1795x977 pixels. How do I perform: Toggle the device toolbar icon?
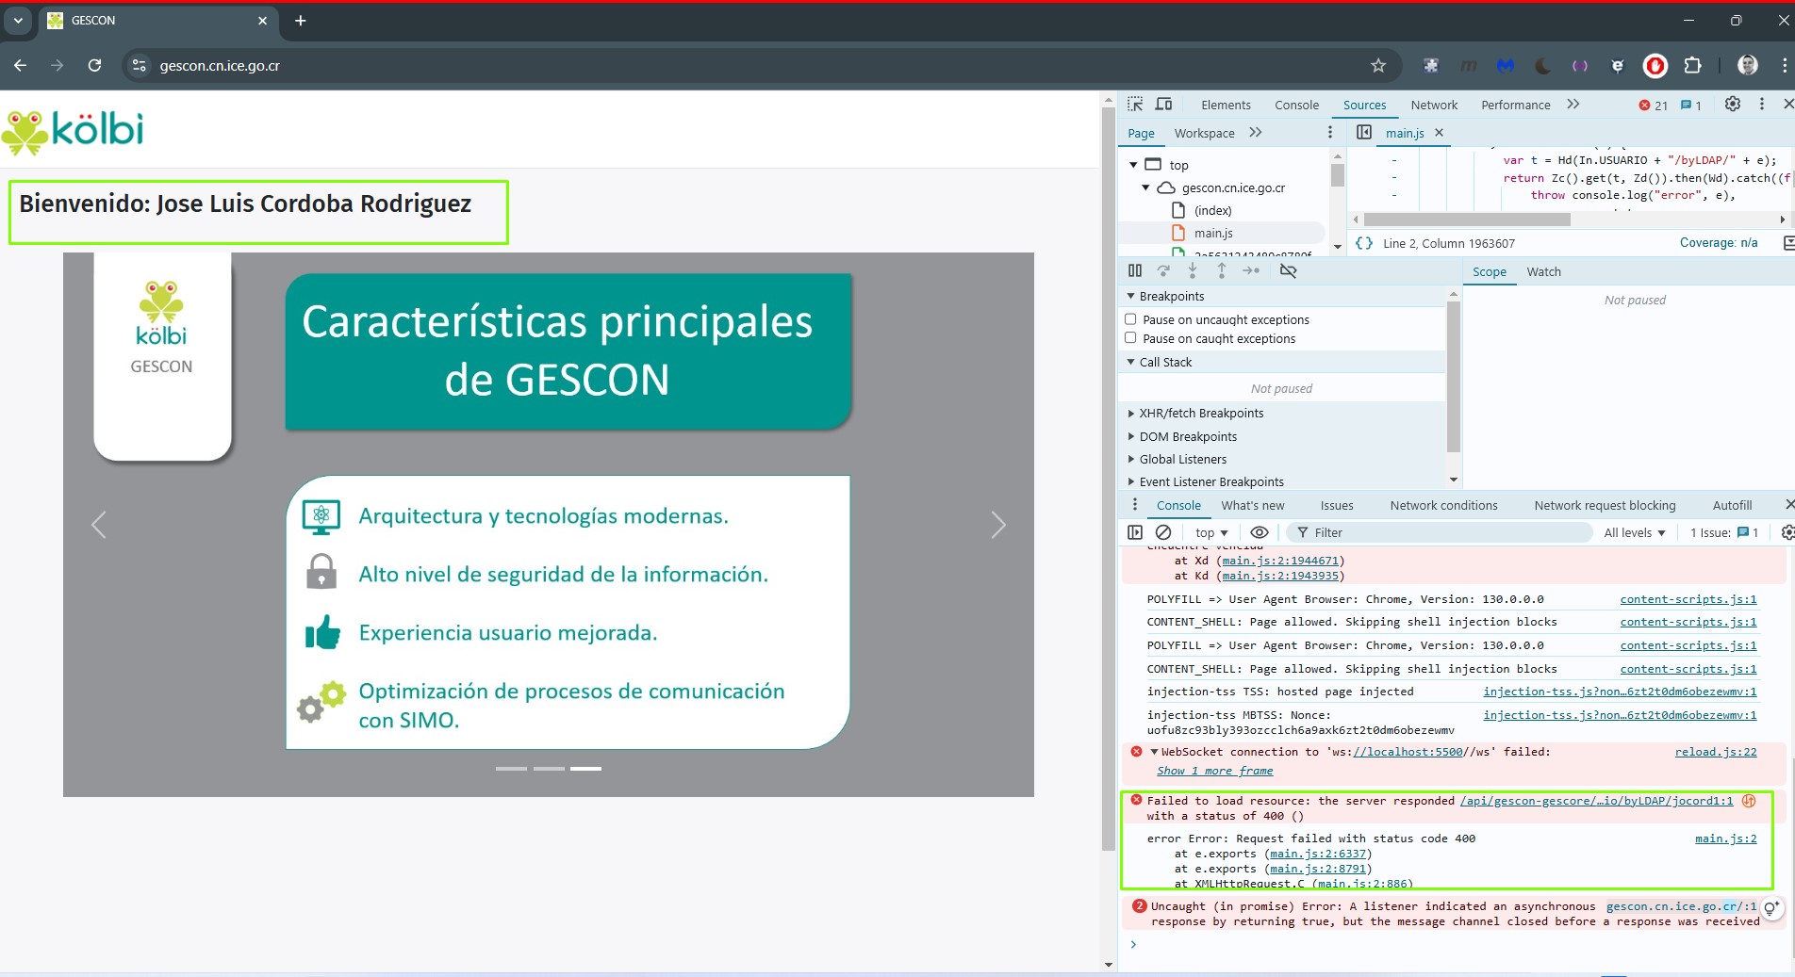[1164, 105]
